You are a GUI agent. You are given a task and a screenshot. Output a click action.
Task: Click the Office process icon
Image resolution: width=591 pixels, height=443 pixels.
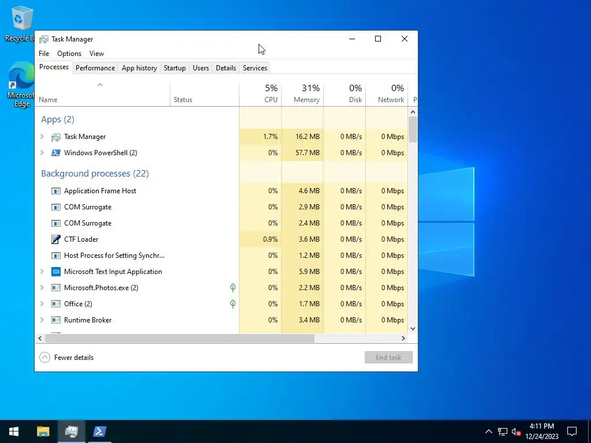click(56, 304)
